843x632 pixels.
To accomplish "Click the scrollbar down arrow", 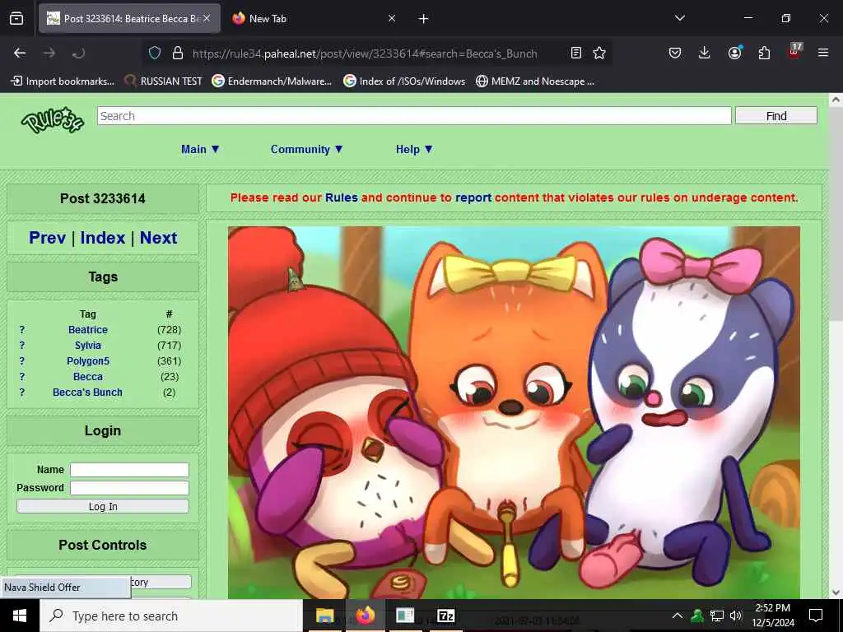I will [x=836, y=592].
